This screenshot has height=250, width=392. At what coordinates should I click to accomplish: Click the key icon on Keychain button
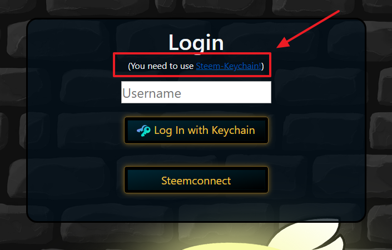[143, 131]
